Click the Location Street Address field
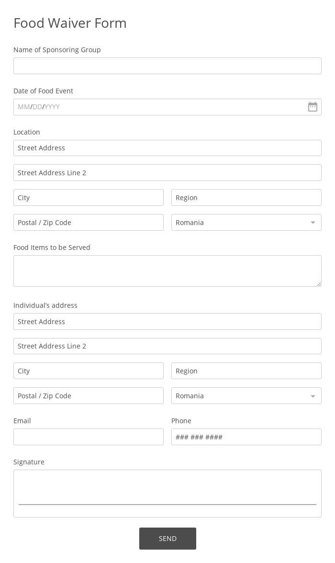Screen dimensions: 335x563 (x=167, y=147)
